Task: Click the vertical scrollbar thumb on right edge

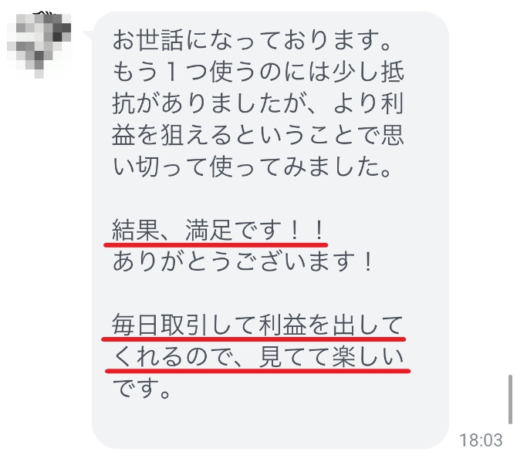Action: click(x=510, y=399)
